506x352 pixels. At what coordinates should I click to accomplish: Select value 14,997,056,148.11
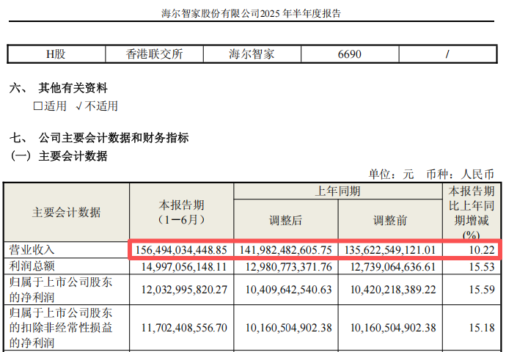(x=184, y=267)
